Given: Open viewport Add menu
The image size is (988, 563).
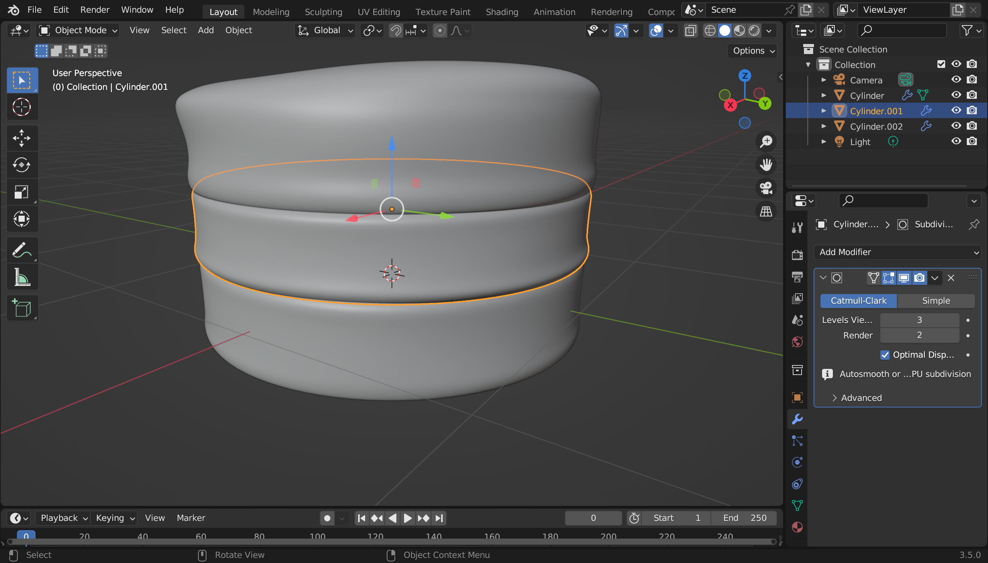Looking at the screenshot, I should pos(206,30).
